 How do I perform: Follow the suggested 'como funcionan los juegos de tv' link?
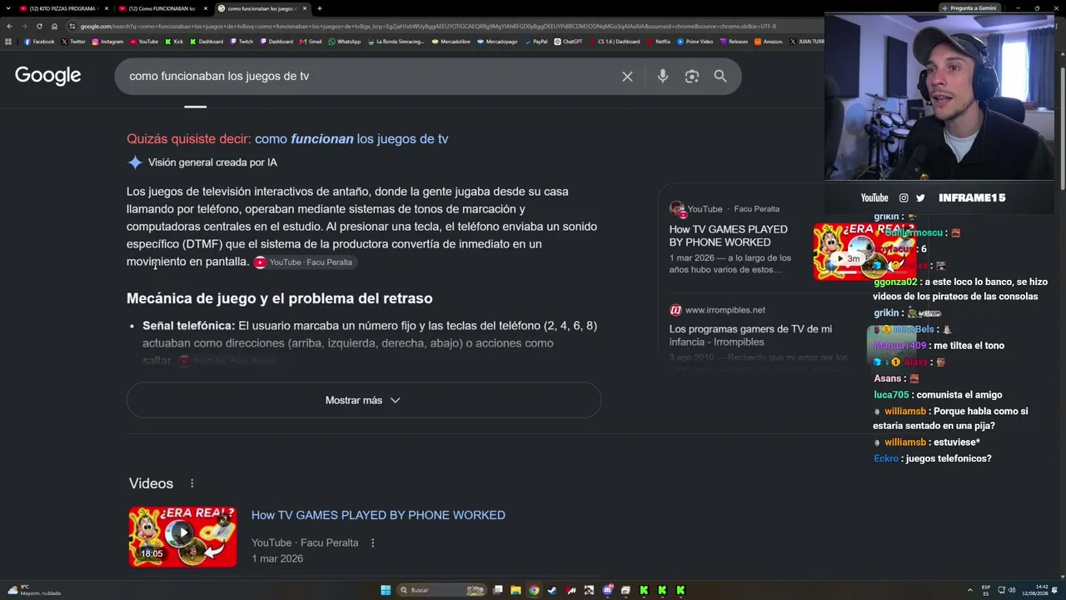(351, 139)
